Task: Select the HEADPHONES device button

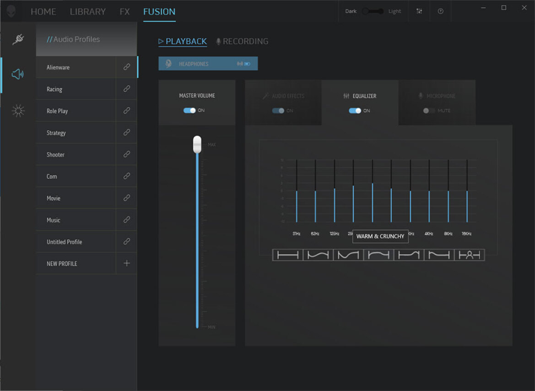Action: click(208, 64)
